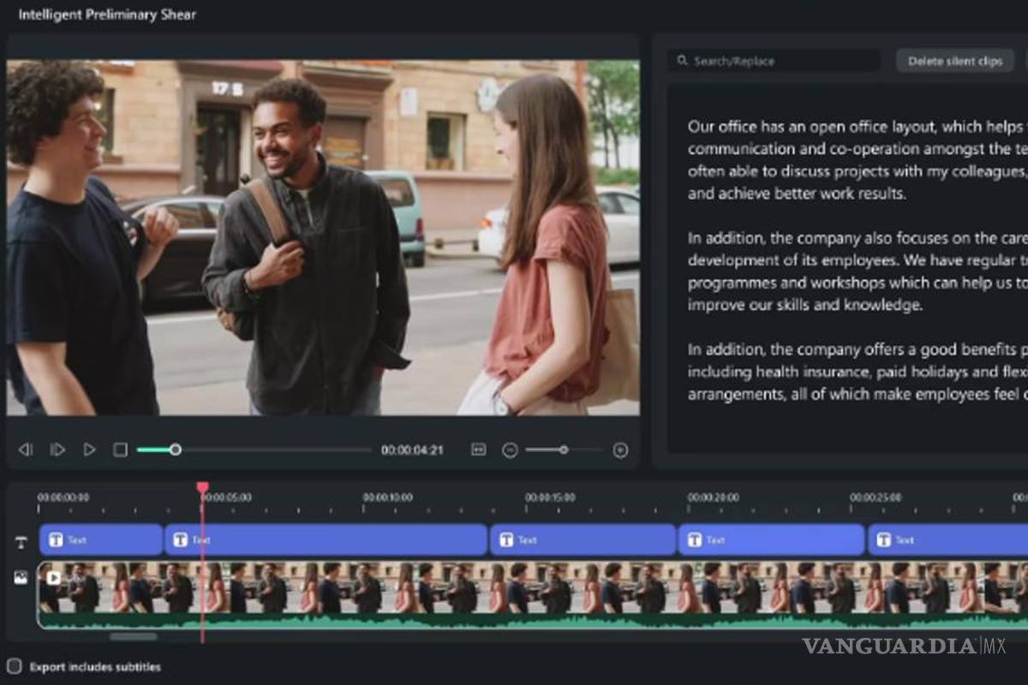The width and height of the screenshot is (1028, 685).
Task: Click the zoom out icon beside the zoom slider
Action: tap(511, 449)
